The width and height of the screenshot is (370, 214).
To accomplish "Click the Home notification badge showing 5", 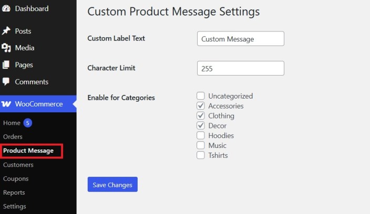I will point(28,123).
